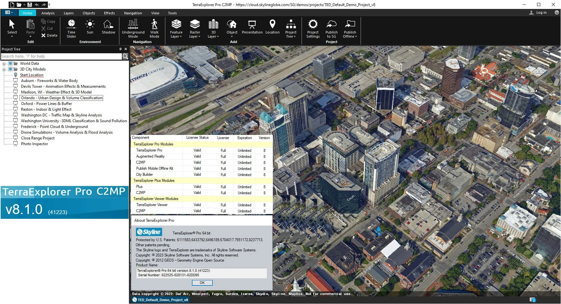Enable Underground Mode

[x=133, y=29]
